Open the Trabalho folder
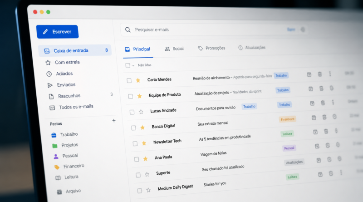The height and width of the screenshot is (202, 363). pyautogui.click(x=64, y=134)
